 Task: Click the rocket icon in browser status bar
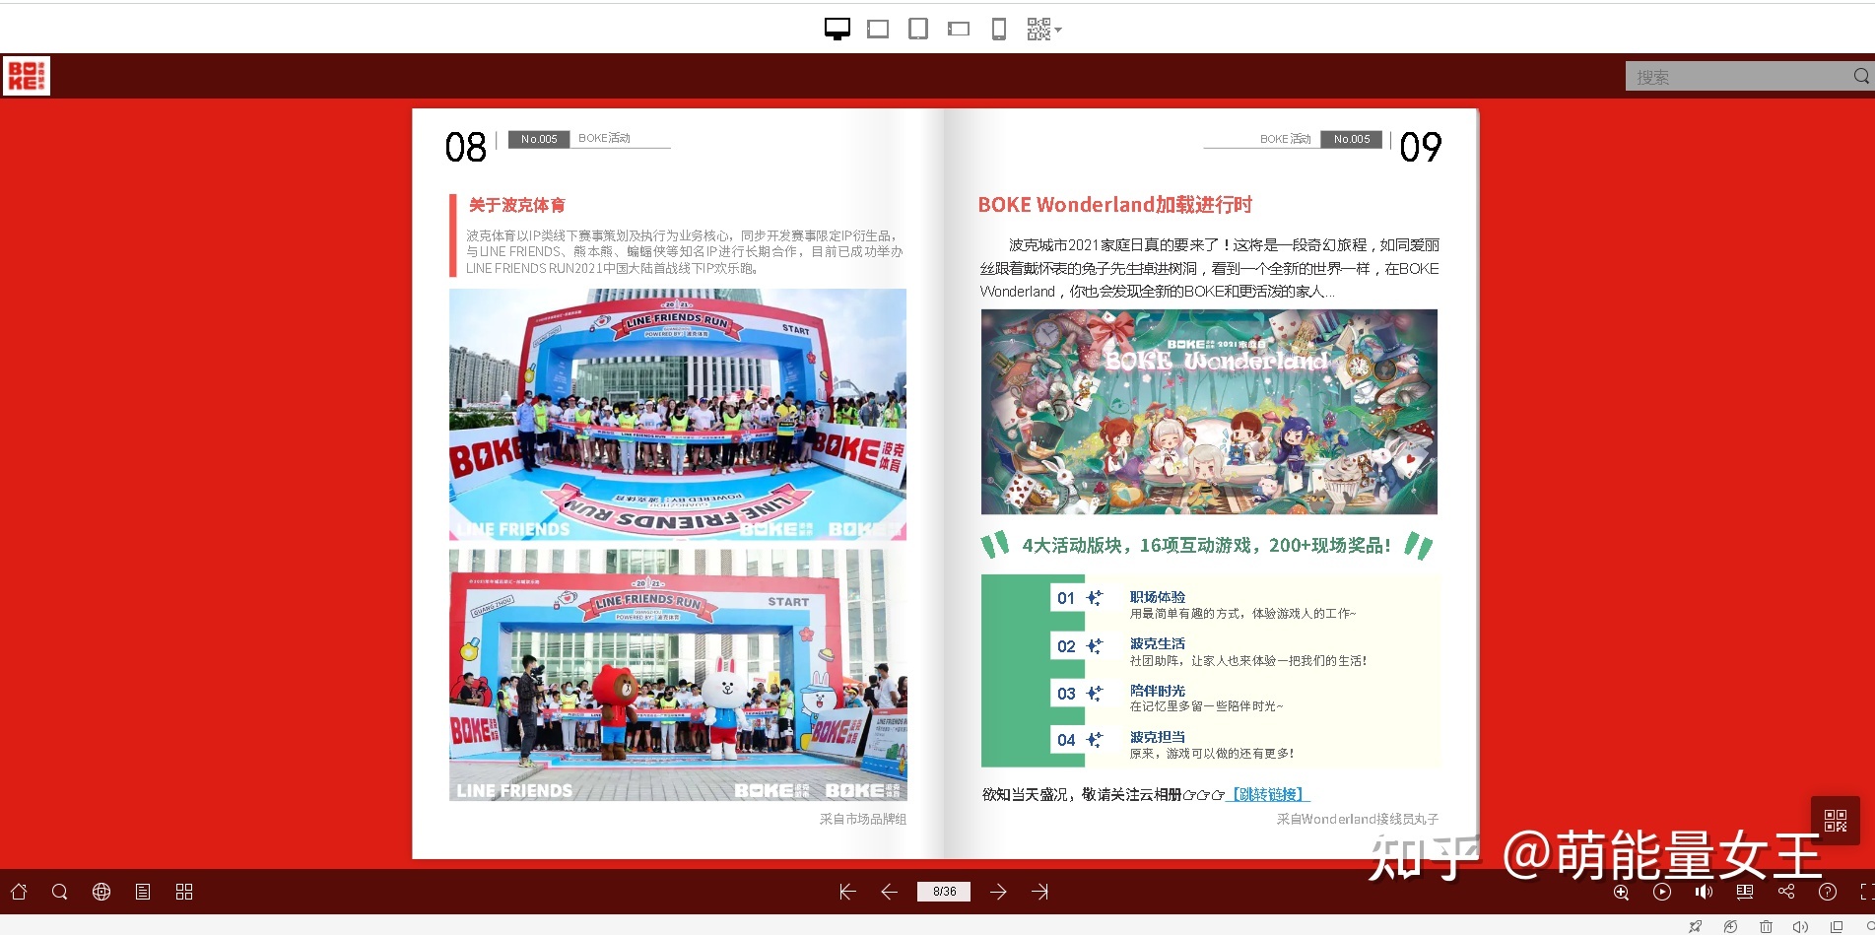(1695, 926)
